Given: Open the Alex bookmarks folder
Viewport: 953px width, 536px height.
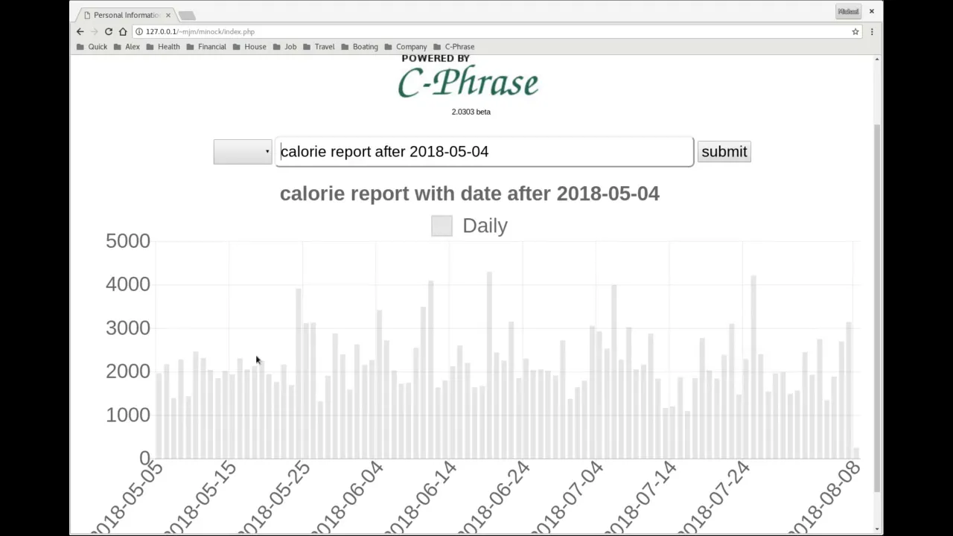Looking at the screenshot, I should (127, 46).
